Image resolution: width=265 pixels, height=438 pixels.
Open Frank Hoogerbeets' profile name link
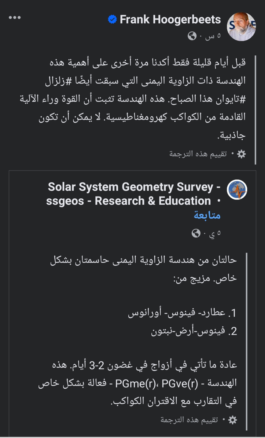[170, 19]
